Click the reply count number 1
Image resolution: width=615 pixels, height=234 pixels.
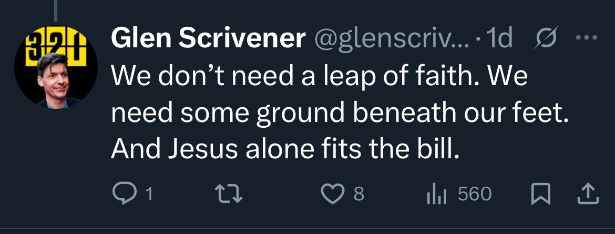tap(149, 195)
